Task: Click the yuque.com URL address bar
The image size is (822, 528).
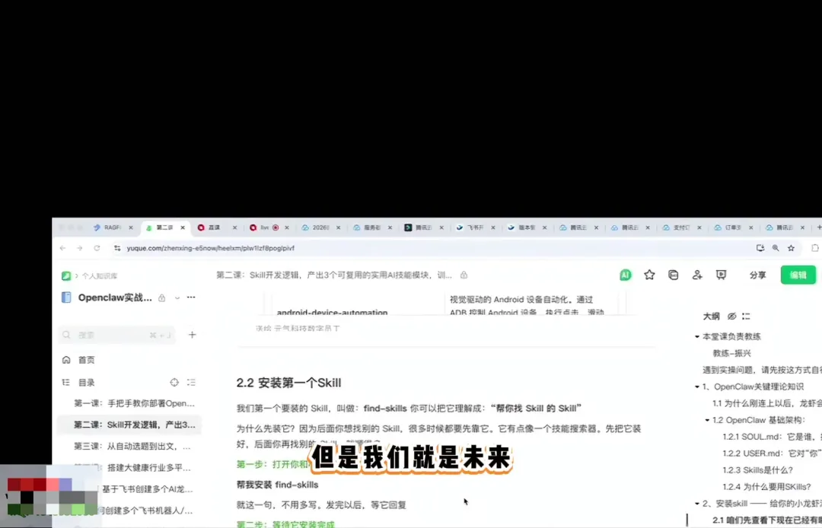Action: click(x=210, y=248)
